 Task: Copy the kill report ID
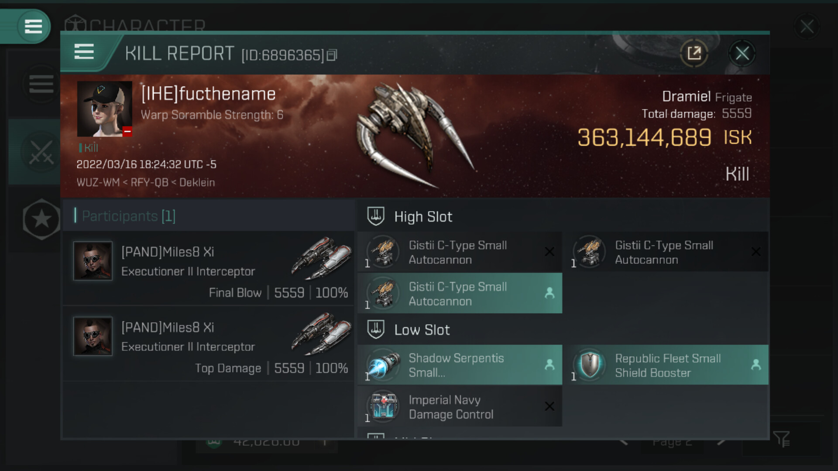coord(332,55)
